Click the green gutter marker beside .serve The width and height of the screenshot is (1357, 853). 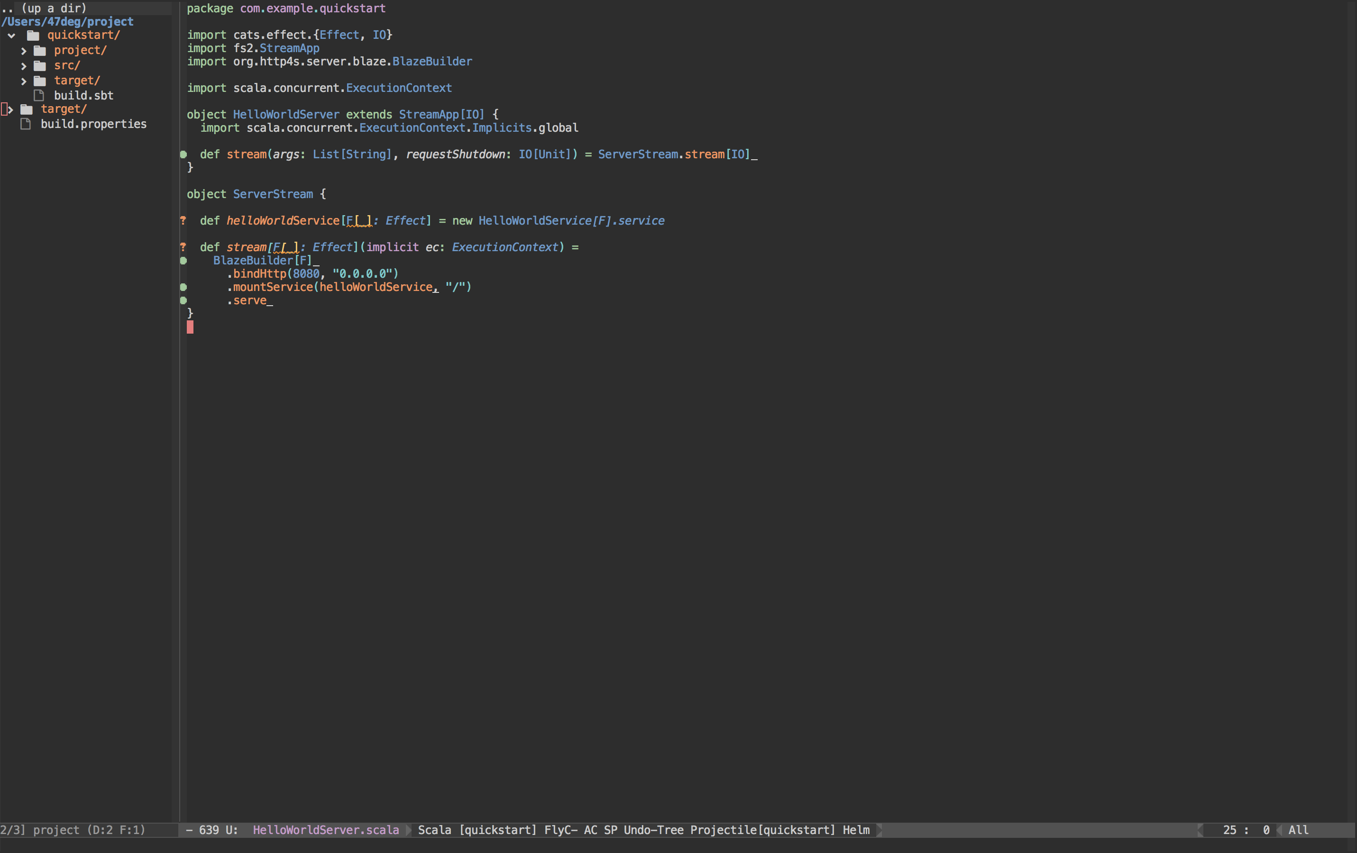coord(183,301)
